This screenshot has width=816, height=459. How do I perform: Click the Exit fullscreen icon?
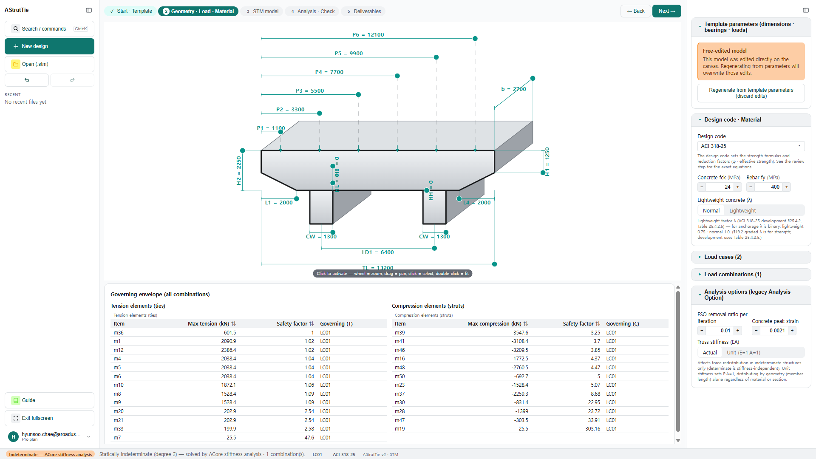[x=16, y=418]
